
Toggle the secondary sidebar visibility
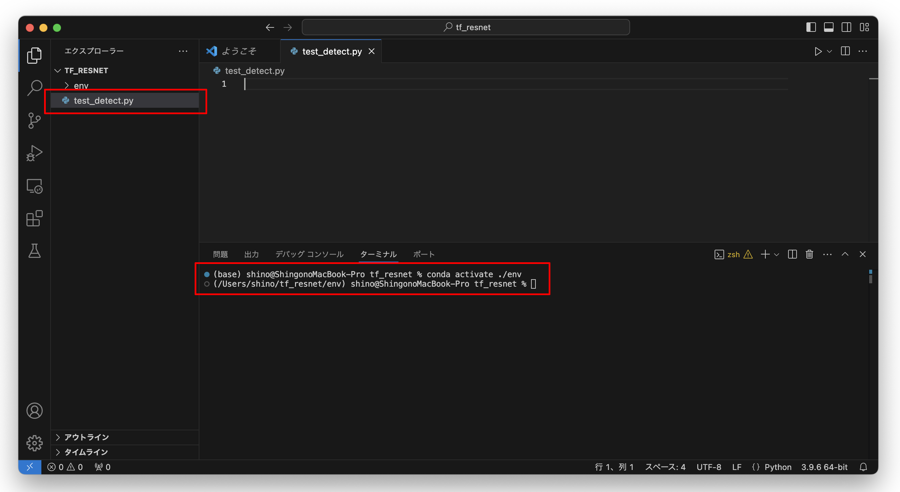pos(846,27)
